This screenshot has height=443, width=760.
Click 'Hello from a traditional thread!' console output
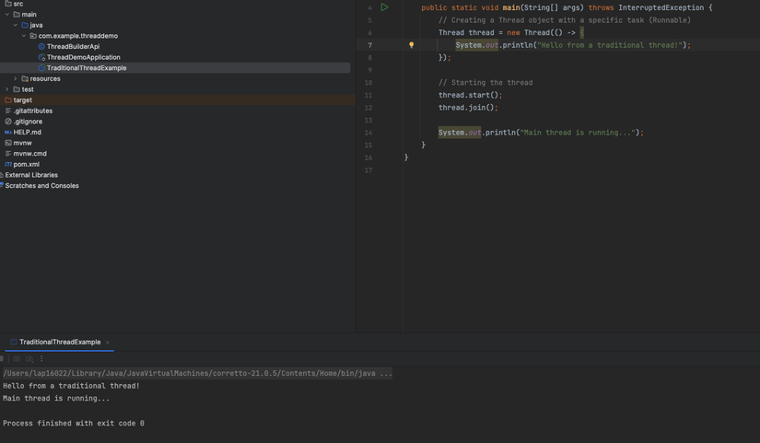pyautogui.click(x=71, y=386)
